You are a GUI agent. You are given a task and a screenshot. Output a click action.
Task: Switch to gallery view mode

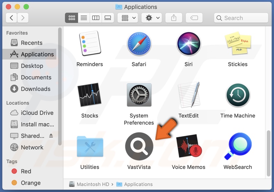point(108,18)
